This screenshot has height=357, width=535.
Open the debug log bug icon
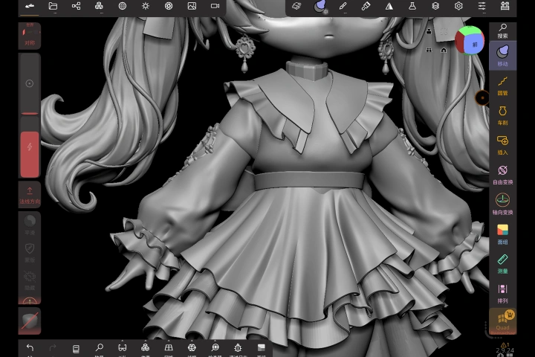[x=239, y=348]
